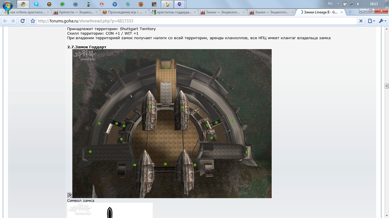This screenshot has height=218, width=389.
Task: Bookmark this page with the star
Action: coord(33,21)
